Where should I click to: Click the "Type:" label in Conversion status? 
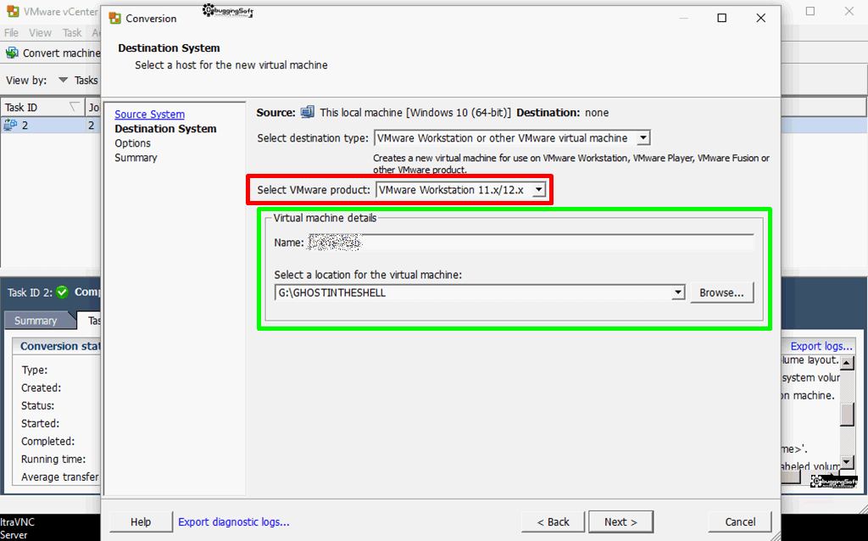pos(34,370)
